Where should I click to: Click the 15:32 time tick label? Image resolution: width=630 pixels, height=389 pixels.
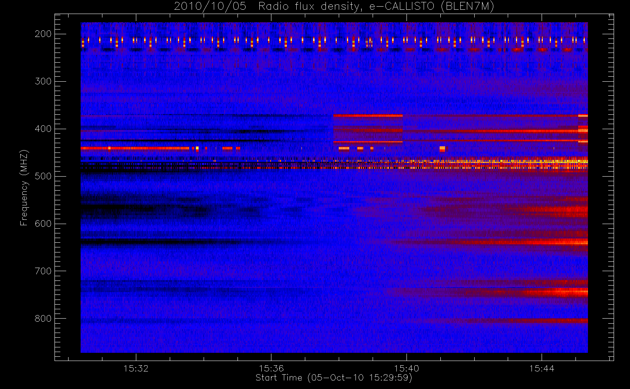click(136, 368)
